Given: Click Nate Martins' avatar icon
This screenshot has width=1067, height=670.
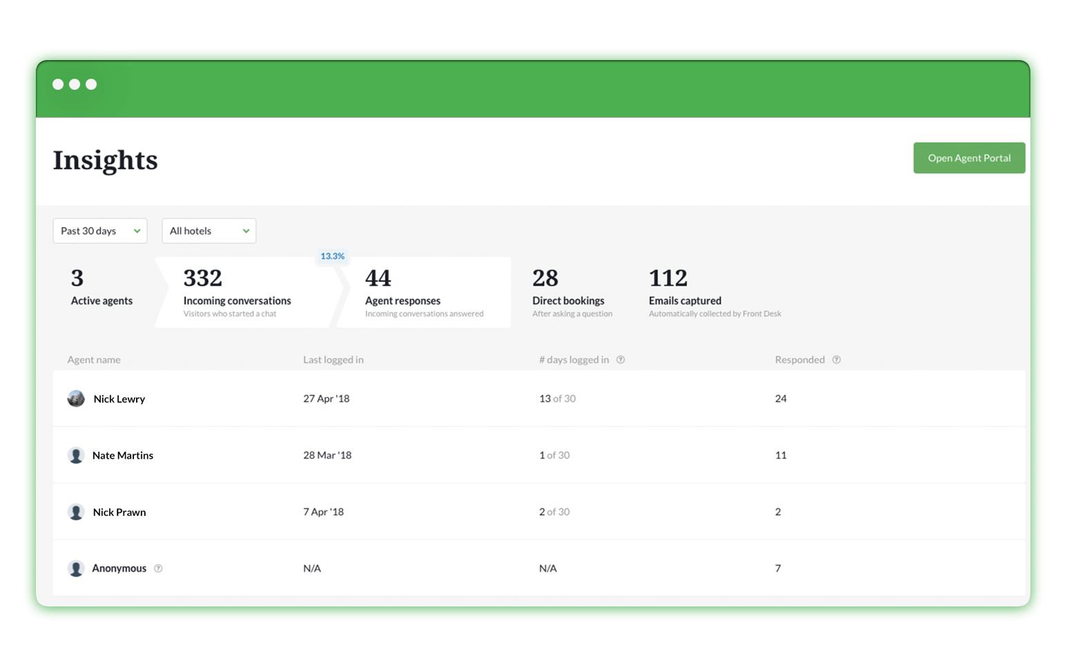Looking at the screenshot, I should [x=76, y=455].
